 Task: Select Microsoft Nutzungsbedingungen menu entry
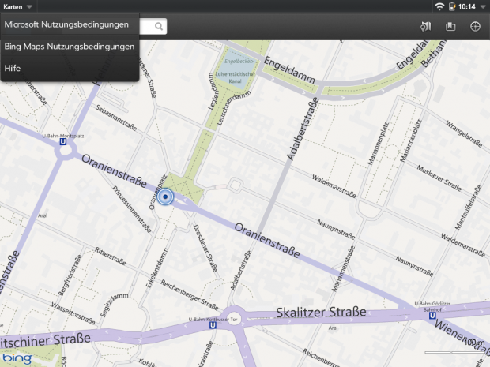pyautogui.click(x=66, y=24)
